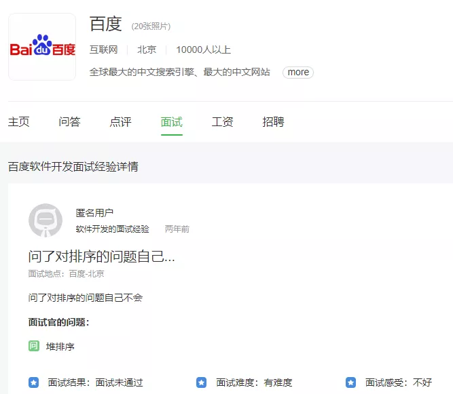Open the 点评 tab

tap(120, 121)
